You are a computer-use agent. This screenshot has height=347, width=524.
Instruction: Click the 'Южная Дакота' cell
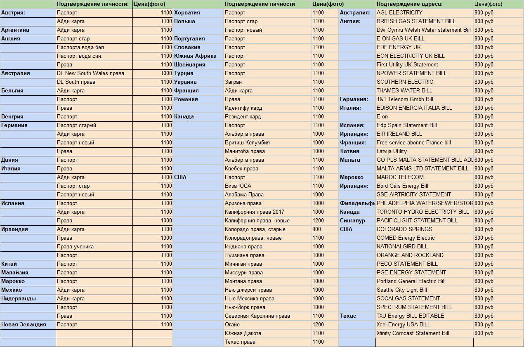pos(267,333)
